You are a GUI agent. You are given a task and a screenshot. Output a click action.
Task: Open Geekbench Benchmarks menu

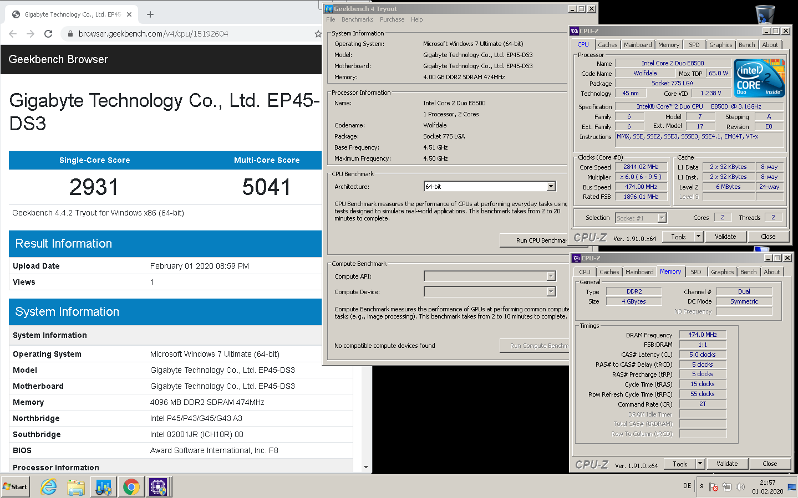coord(357,19)
